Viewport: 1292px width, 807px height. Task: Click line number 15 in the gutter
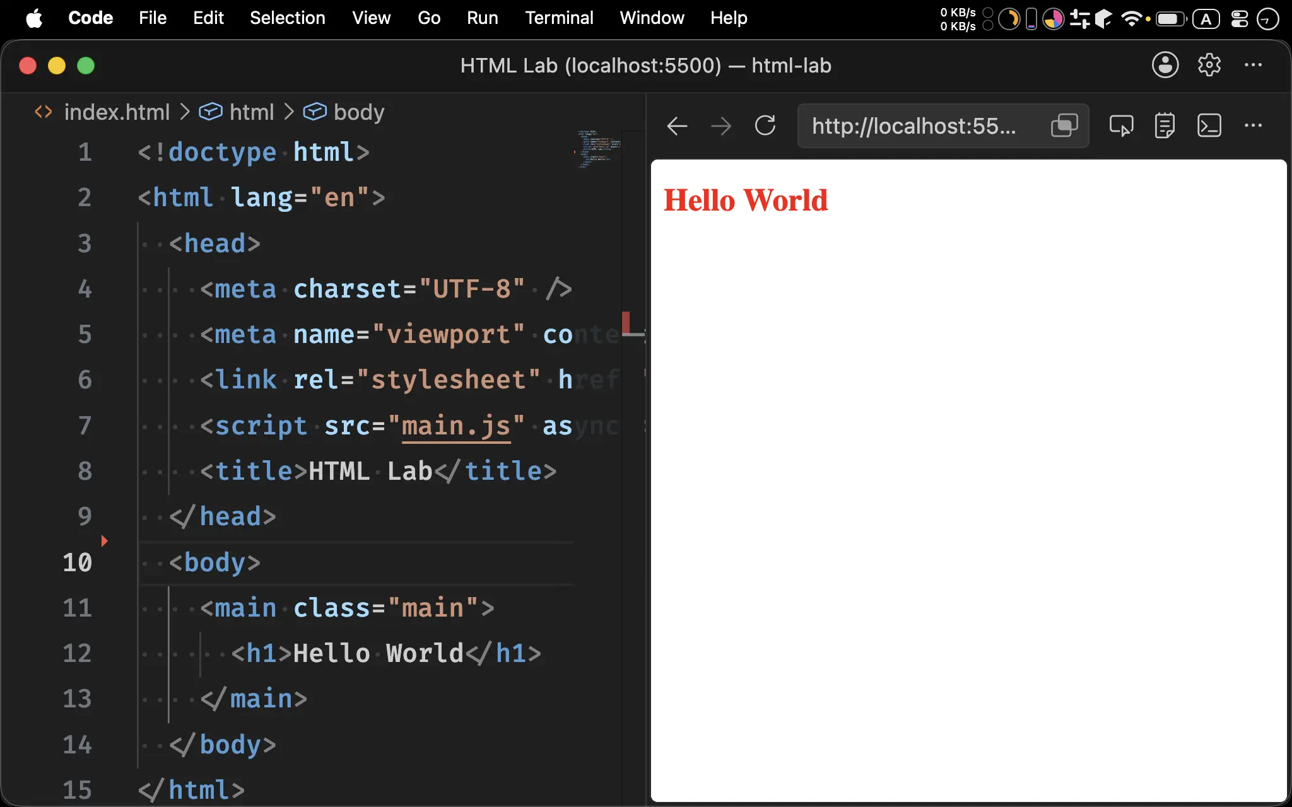[77, 790]
